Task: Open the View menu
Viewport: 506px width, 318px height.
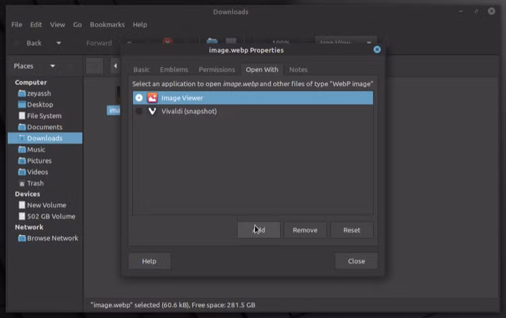Action: tap(57, 24)
